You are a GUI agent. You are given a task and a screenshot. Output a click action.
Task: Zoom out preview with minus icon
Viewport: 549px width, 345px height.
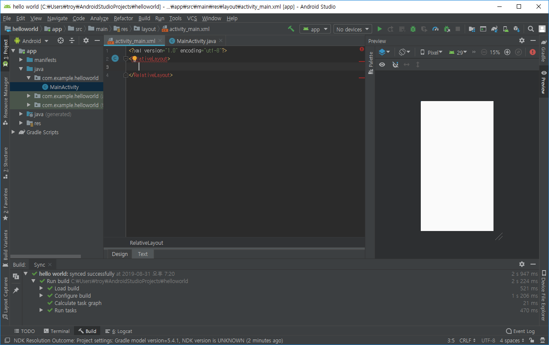[x=484, y=52]
